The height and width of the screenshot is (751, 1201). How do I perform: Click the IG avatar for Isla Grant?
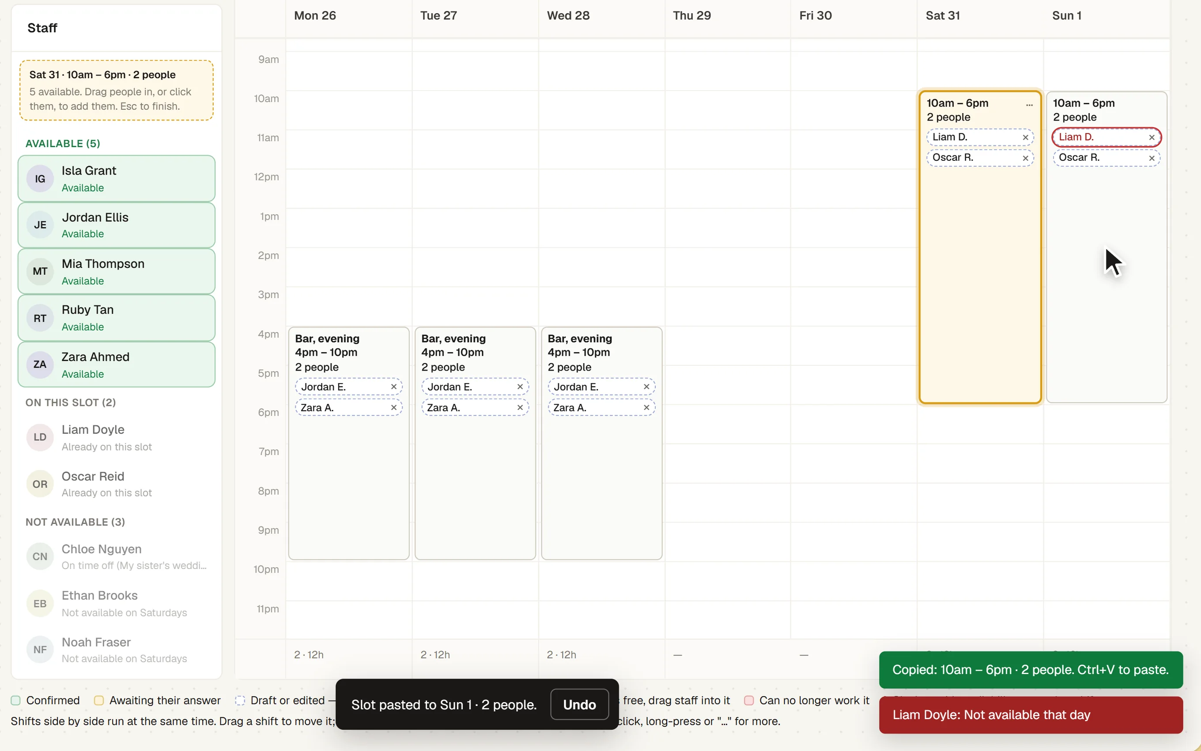point(40,179)
